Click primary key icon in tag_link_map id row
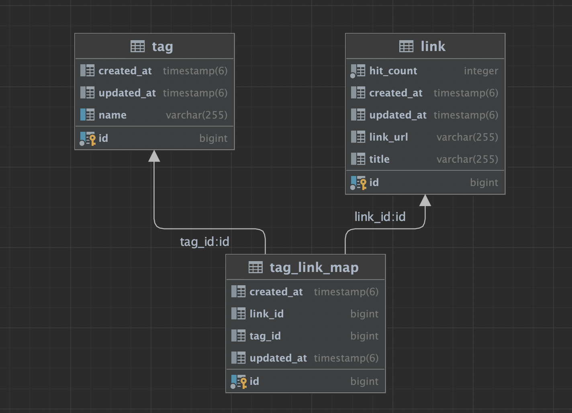The width and height of the screenshot is (572, 413). [239, 382]
